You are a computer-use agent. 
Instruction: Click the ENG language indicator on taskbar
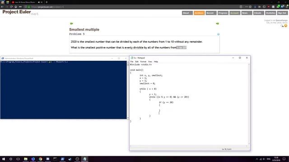269,159
